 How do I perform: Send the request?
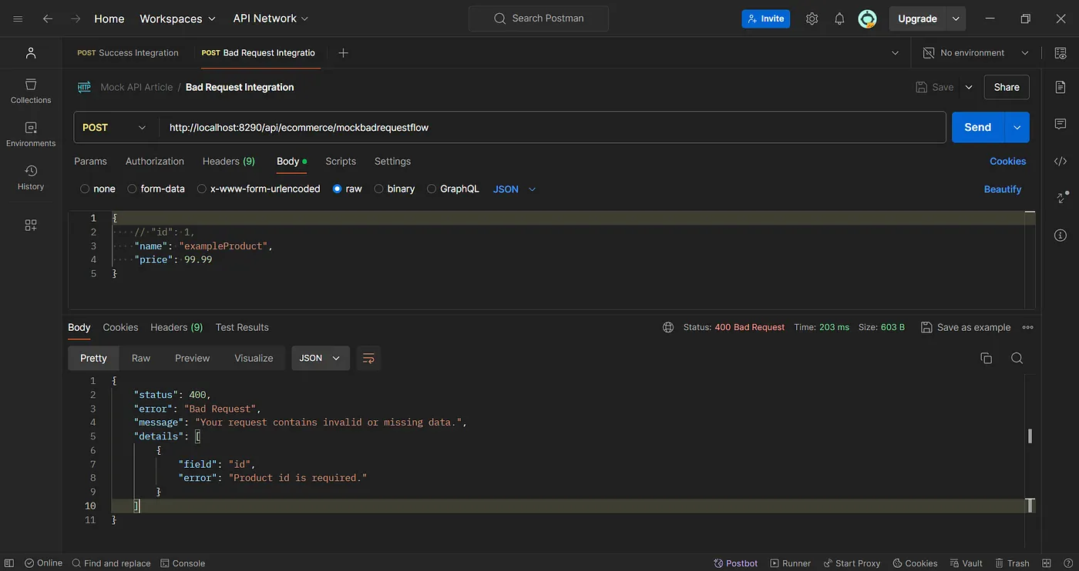[x=978, y=128]
